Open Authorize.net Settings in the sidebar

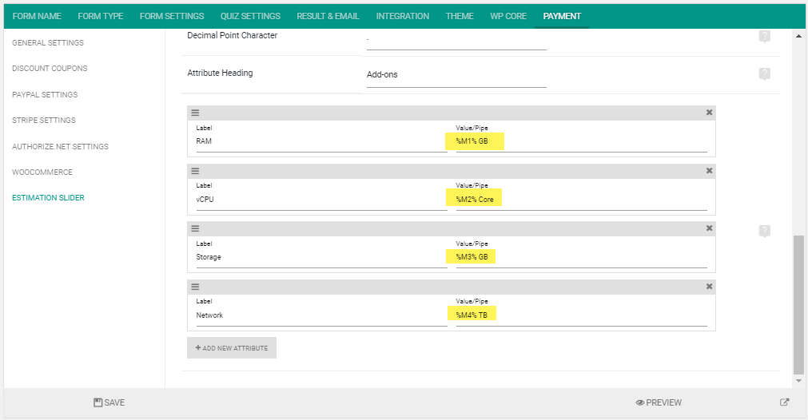[x=60, y=147]
